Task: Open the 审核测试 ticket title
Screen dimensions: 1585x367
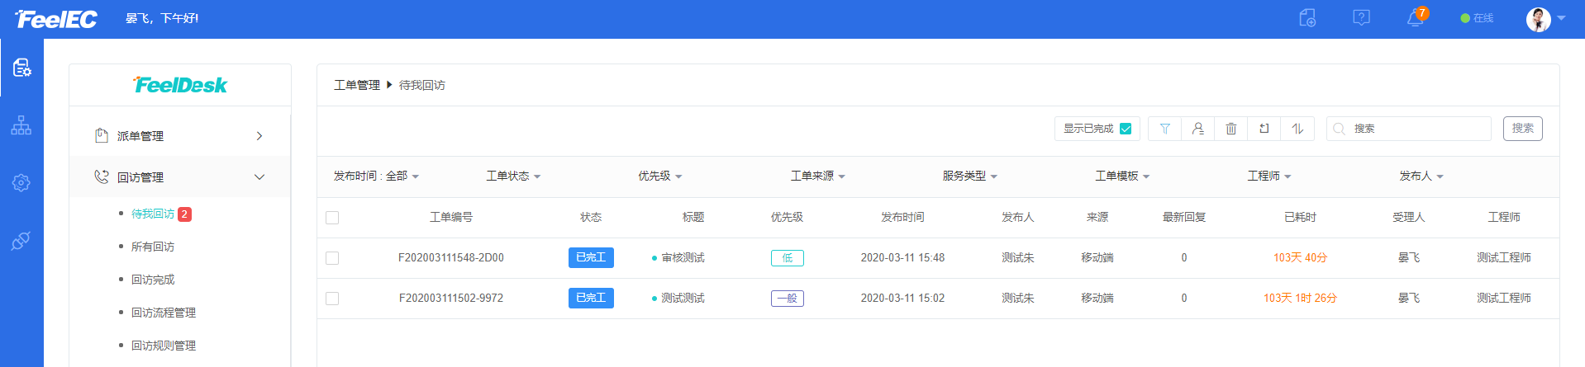Action: (x=683, y=258)
